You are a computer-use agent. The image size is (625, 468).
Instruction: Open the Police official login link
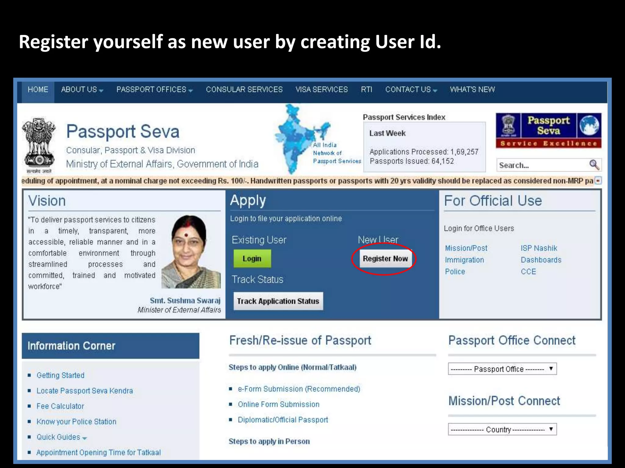coord(455,271)
